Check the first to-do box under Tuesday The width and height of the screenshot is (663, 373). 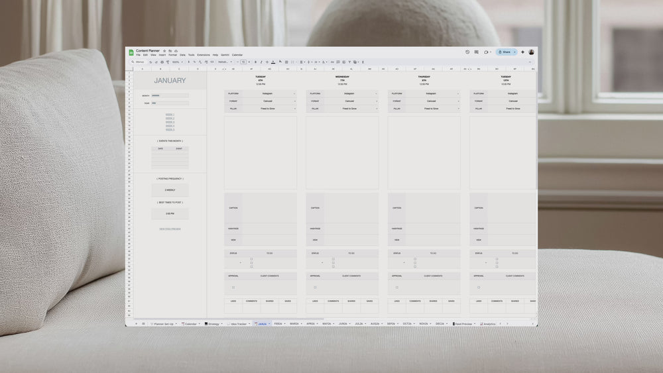point(251,258)
